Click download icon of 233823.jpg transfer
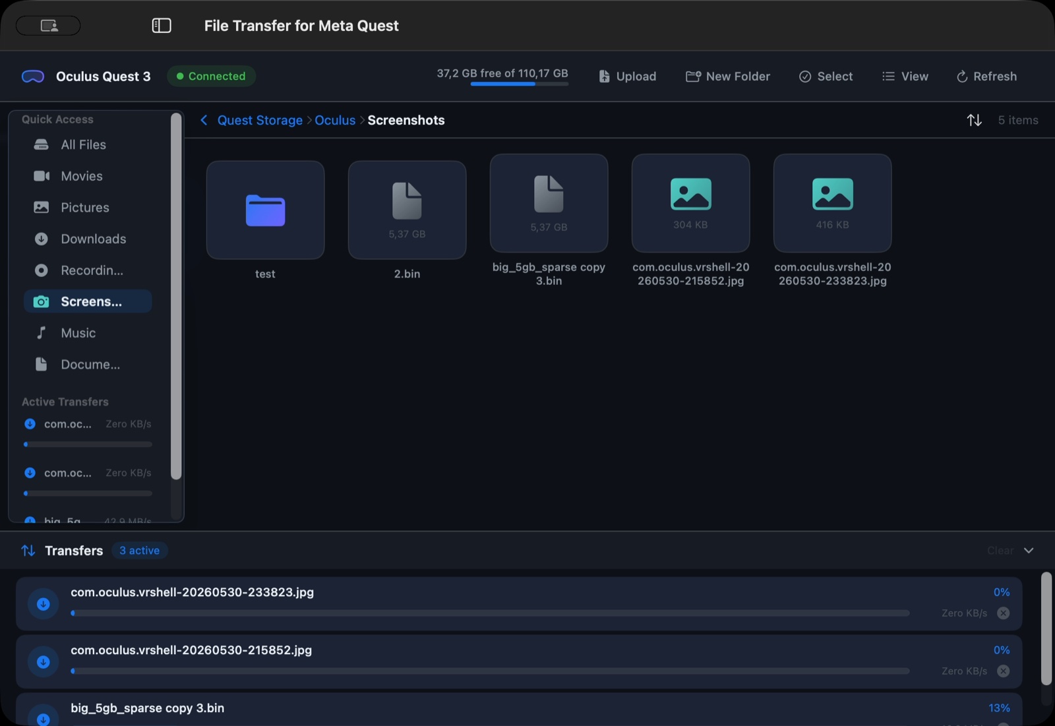This screenshot has width=1055, height=726. point(43,604)
